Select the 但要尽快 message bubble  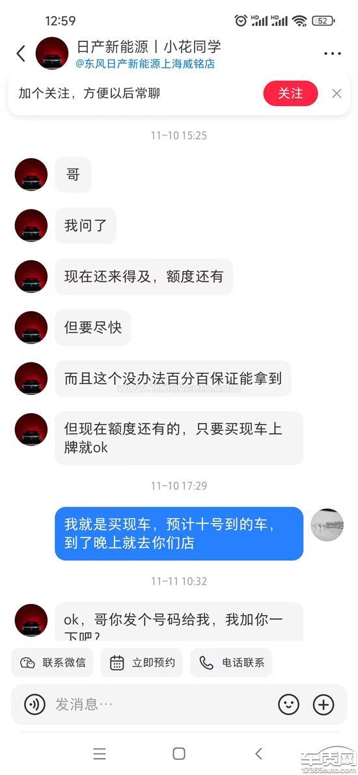pos(93,328)
